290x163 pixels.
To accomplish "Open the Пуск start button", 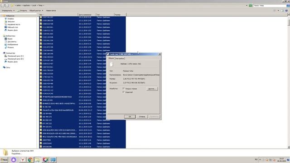I will pyautogui.click(x=4, y=160).
